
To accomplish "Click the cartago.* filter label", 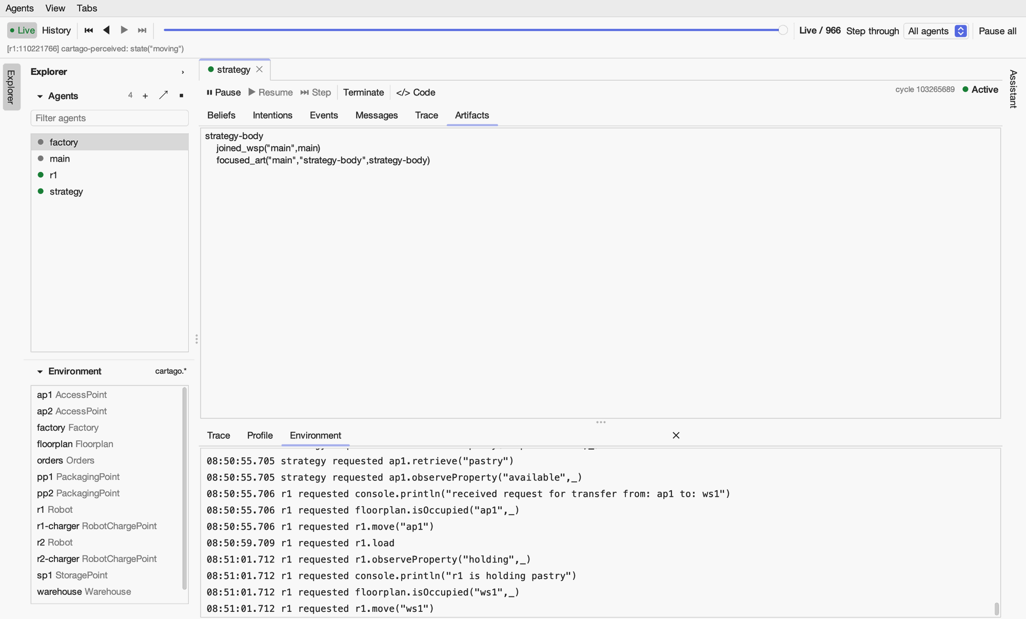I will click(171, 371).
